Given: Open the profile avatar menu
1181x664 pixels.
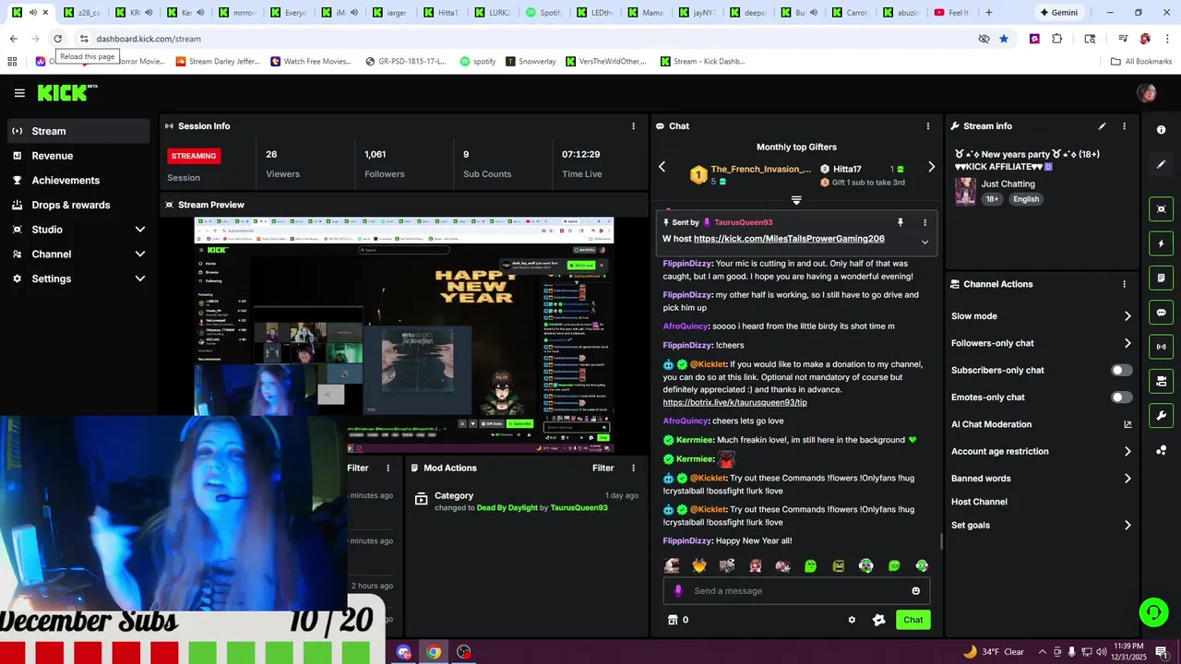Looking at the screenshot, I should click(x=1147, y=92).
